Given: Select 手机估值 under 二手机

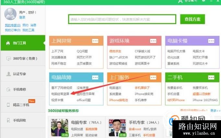Looking at the screenshot, I should pos(173,94).
